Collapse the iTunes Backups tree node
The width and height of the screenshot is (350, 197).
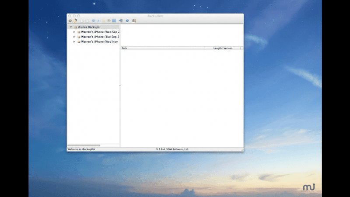click(x=71, y=27)
